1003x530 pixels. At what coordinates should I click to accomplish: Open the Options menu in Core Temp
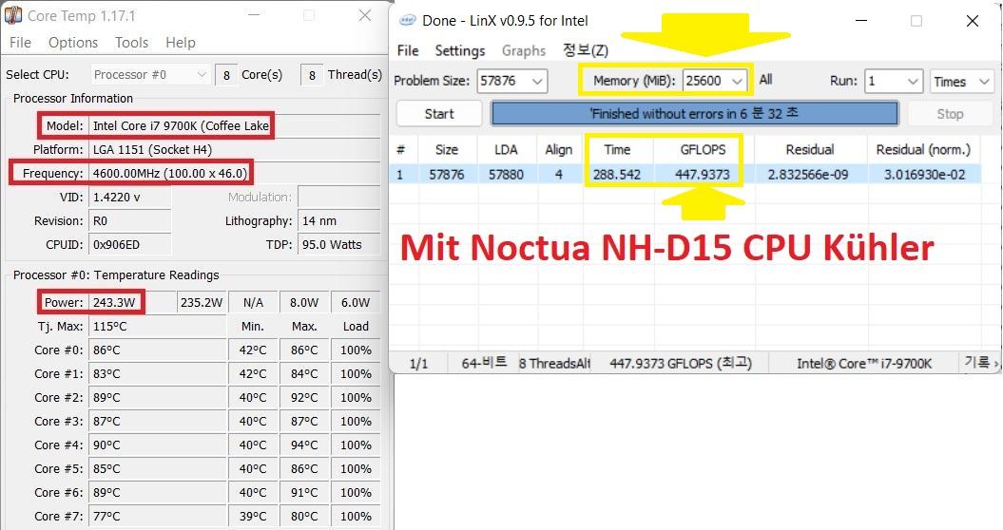point(73,42)
